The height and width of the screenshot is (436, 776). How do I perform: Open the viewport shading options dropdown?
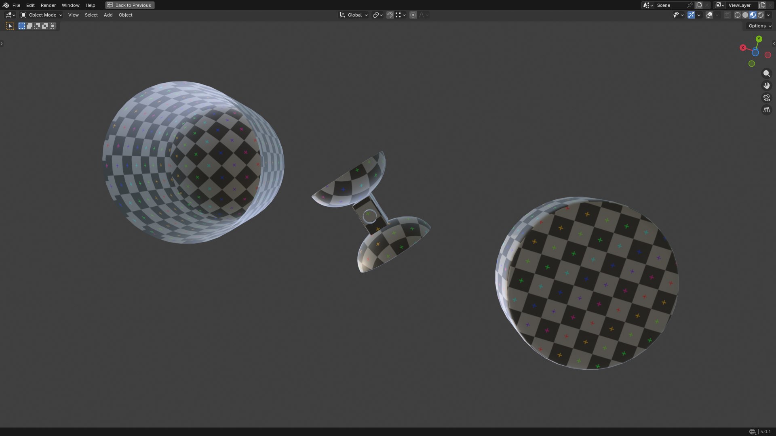coord(768,15)
